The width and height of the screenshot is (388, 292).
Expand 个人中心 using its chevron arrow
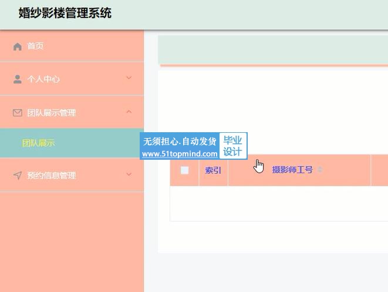129,78
